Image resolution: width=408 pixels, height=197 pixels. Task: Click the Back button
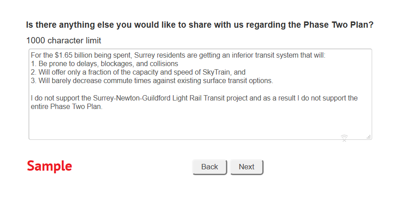click(x=209, y=167)
